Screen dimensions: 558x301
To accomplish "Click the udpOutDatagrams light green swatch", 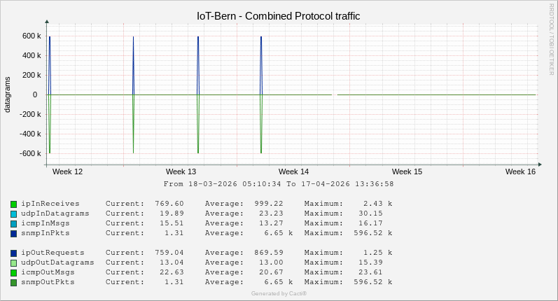I will coord(13,262).
